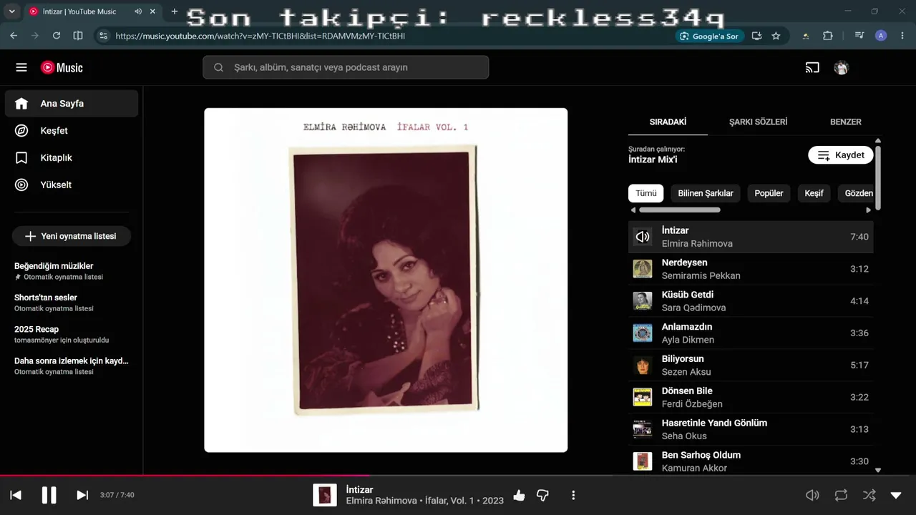Open the Chrome three-dot menu
This screenshot has width=916, height=515.
pos(902,36)
